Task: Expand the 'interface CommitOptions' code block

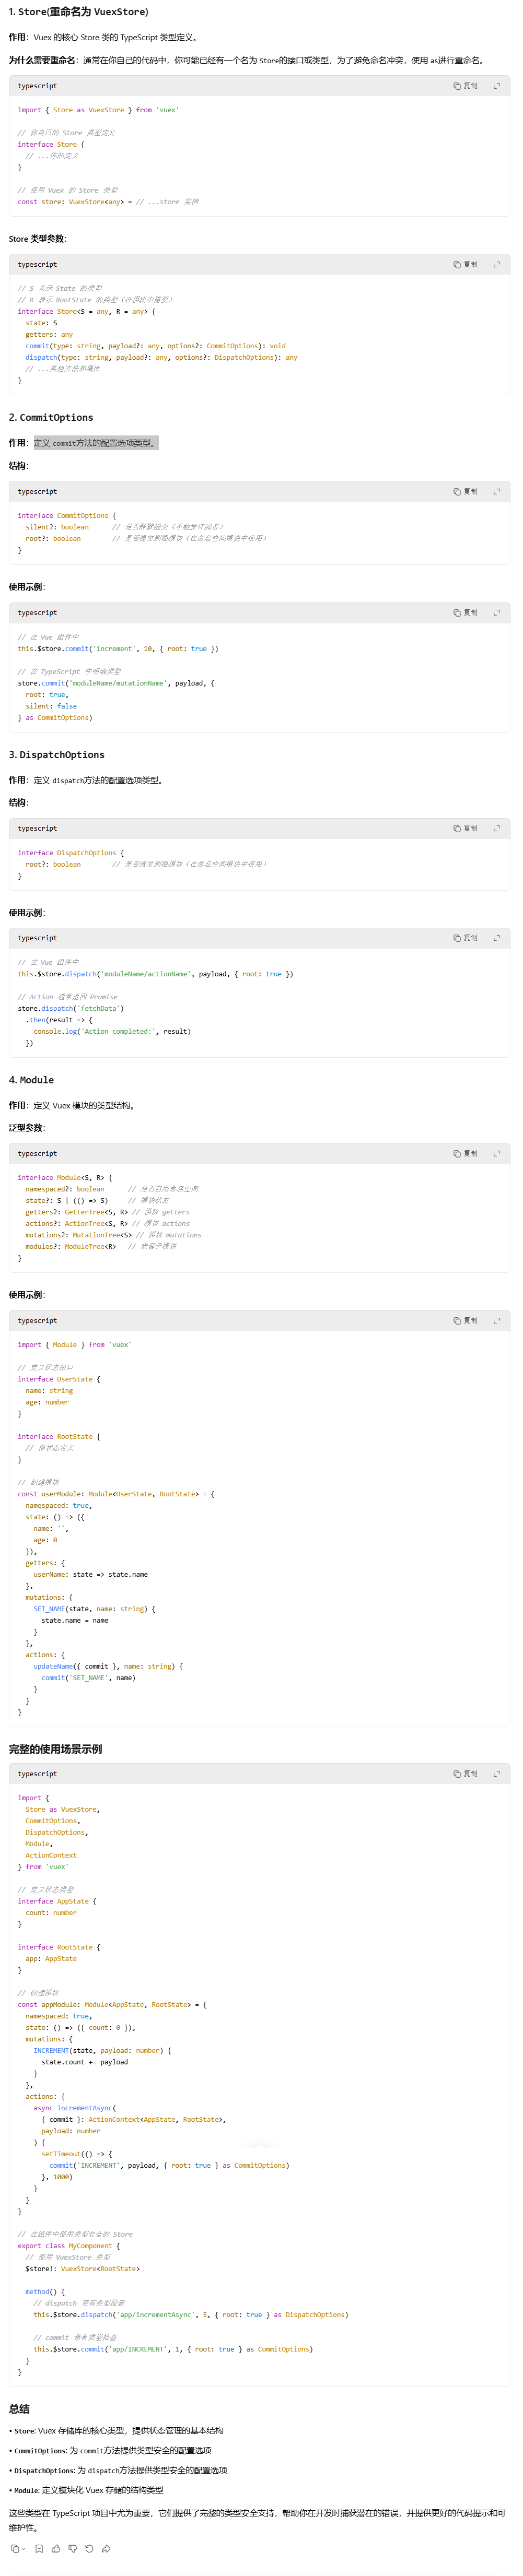Action: point(496,491)
